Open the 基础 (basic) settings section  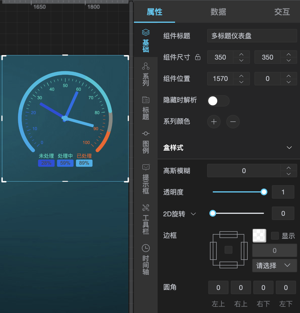coord(145,41)
